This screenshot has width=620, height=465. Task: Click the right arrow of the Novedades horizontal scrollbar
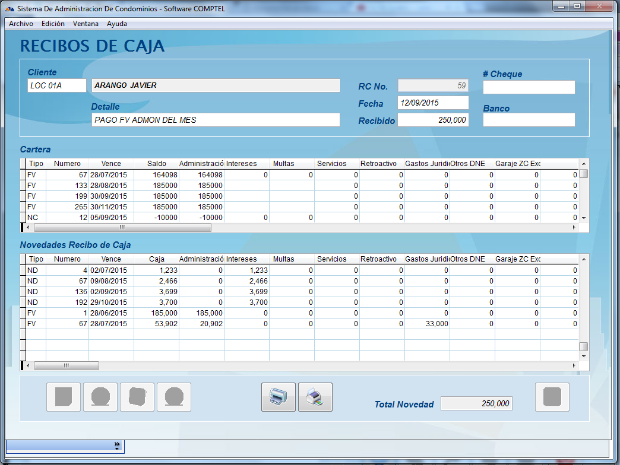click(x=574, y=366)
